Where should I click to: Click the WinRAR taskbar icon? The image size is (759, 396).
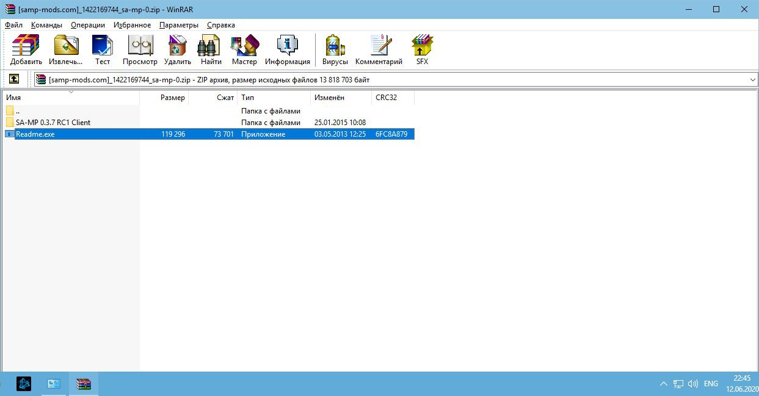pos(83,384)
